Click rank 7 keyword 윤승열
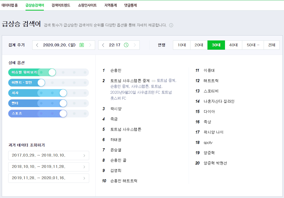284x198 pixels. 116,150
